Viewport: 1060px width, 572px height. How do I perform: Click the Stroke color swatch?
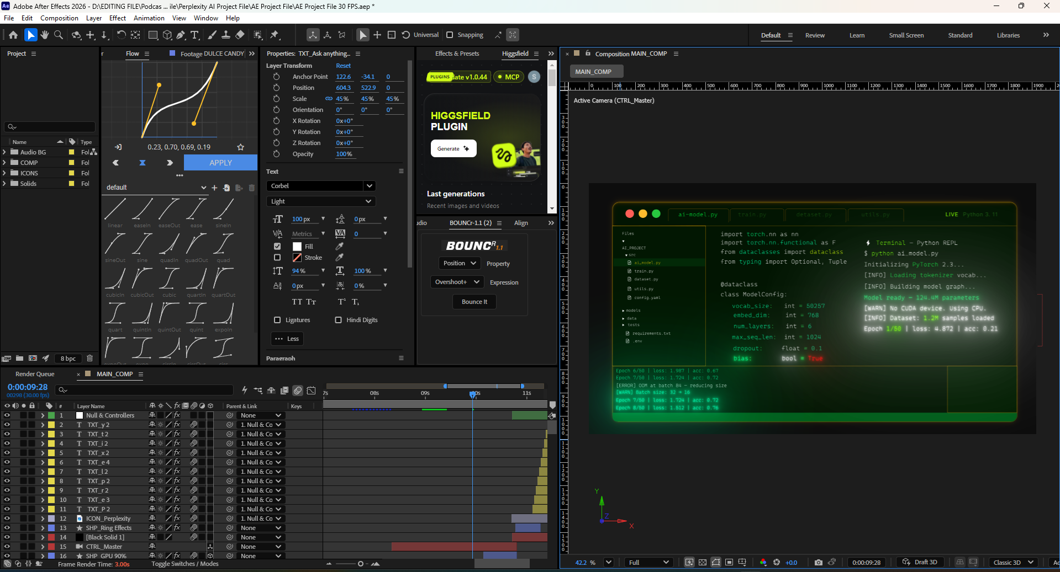[297, 258]
